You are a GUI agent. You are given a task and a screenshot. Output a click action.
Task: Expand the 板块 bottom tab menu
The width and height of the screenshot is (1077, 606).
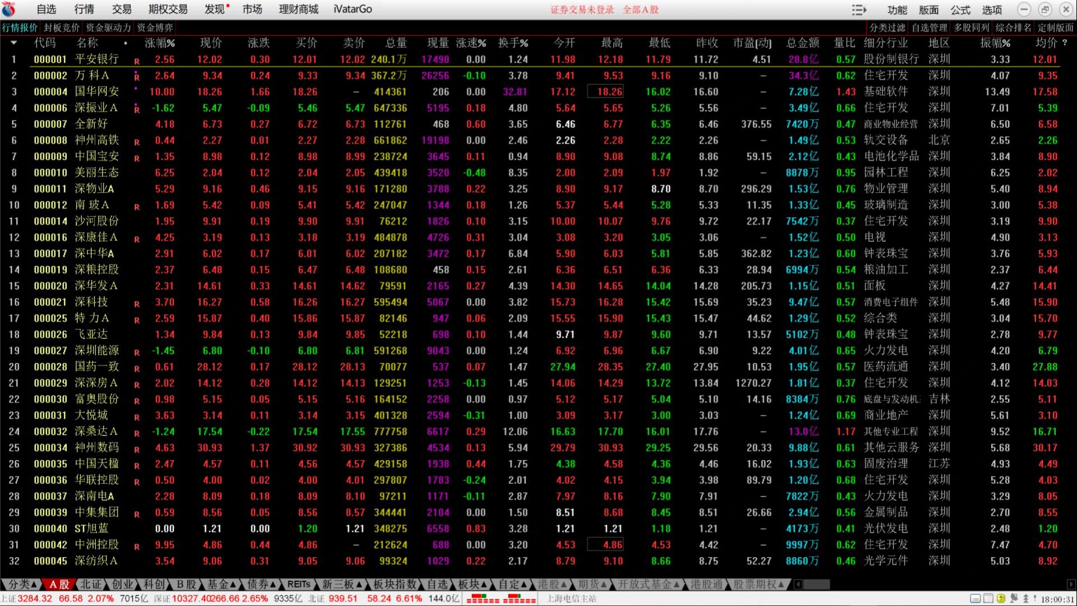point(474,584)
